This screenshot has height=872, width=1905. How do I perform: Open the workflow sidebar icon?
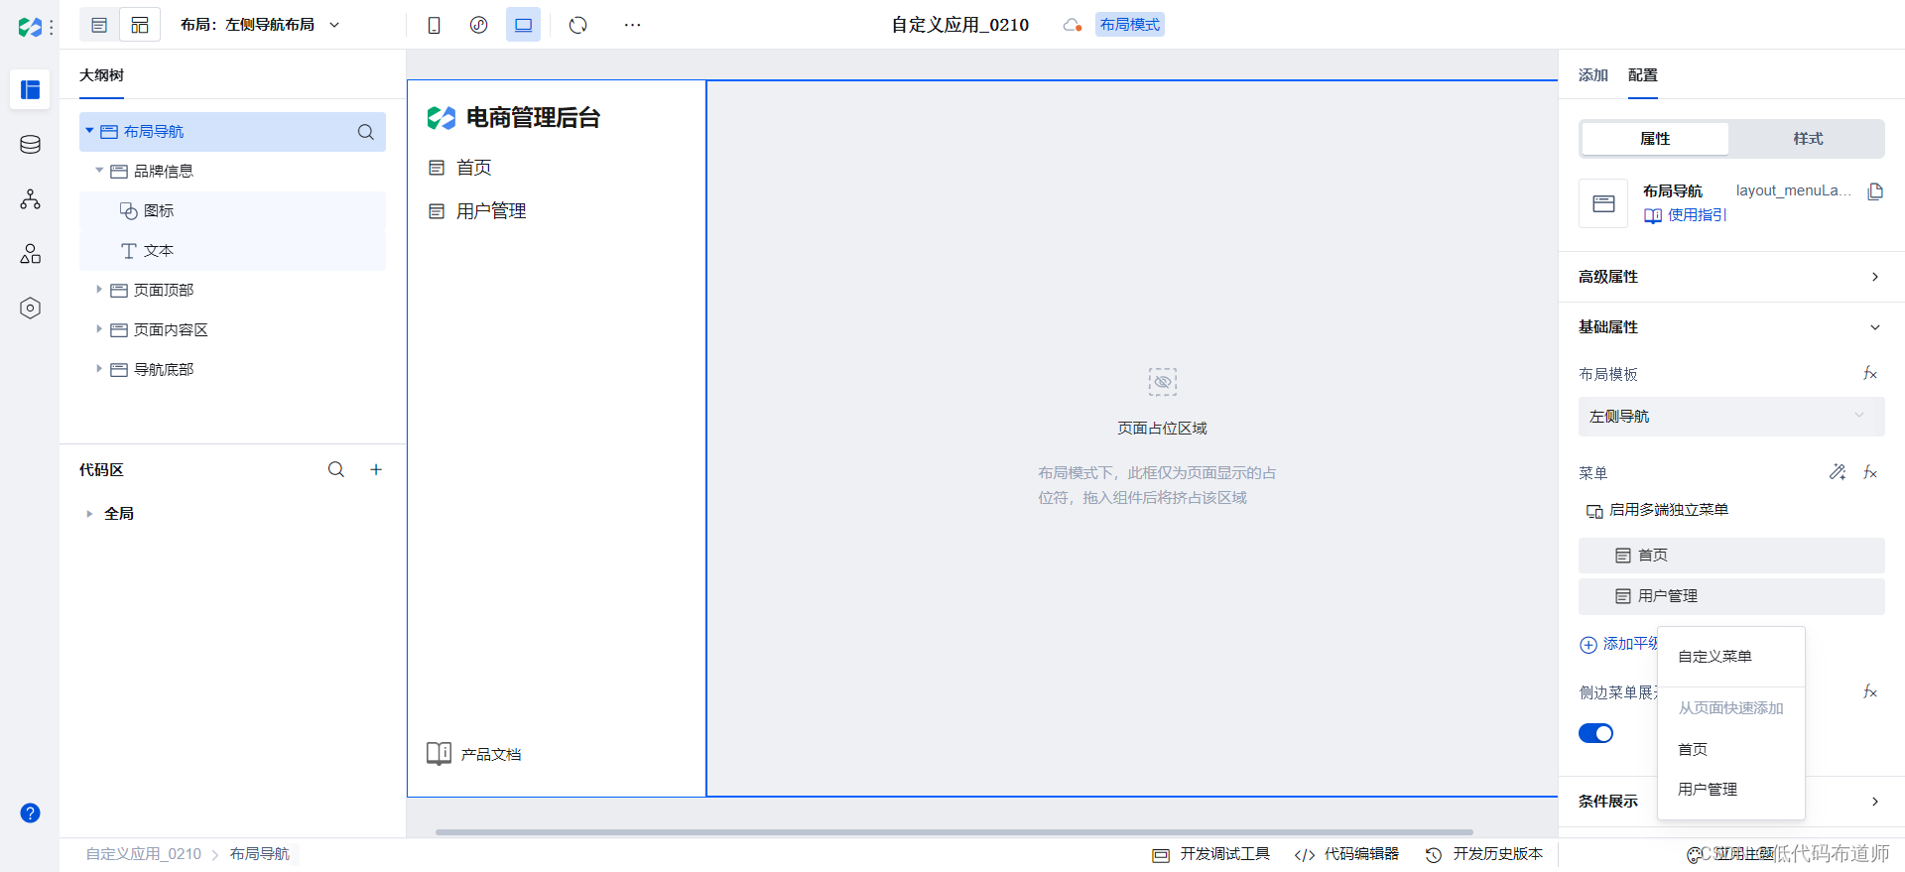pyautogui.click(x=30, y=199)
